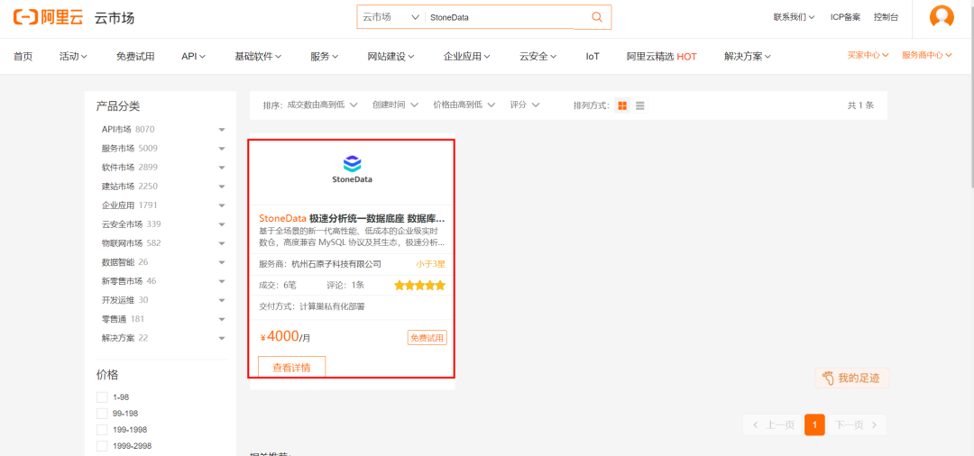Expand the 开发运维 category
This screenshot has width=974, height=456.
[x=222, y=300]
